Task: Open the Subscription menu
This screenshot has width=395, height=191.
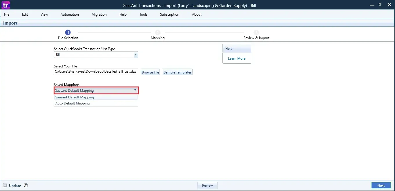Action: [x=169, y=14]
